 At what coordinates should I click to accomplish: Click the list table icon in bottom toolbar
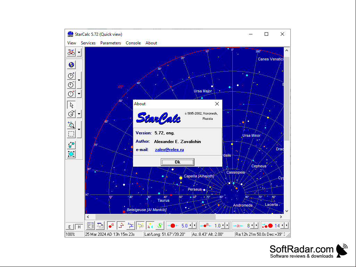[x=90, y=225]
